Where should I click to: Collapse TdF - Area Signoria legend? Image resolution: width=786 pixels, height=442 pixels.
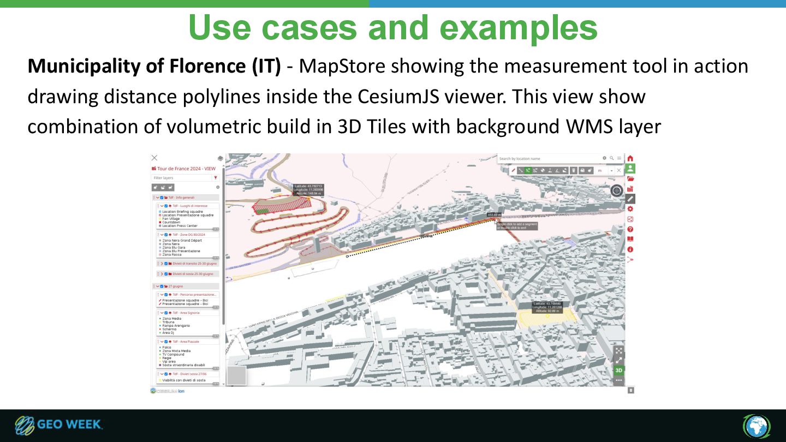(162, 313)
